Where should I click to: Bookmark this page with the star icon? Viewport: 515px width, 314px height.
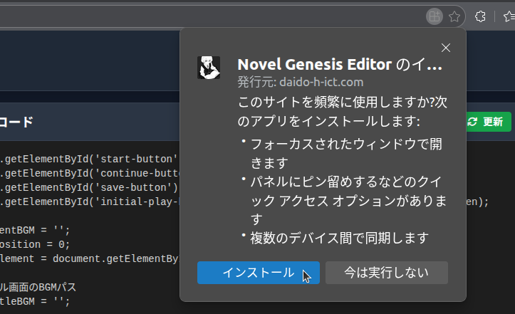point(454,16)
